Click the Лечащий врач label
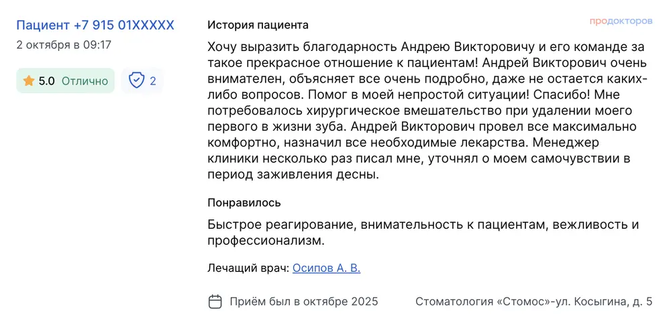The image size is (671, 326). point(248,268)
